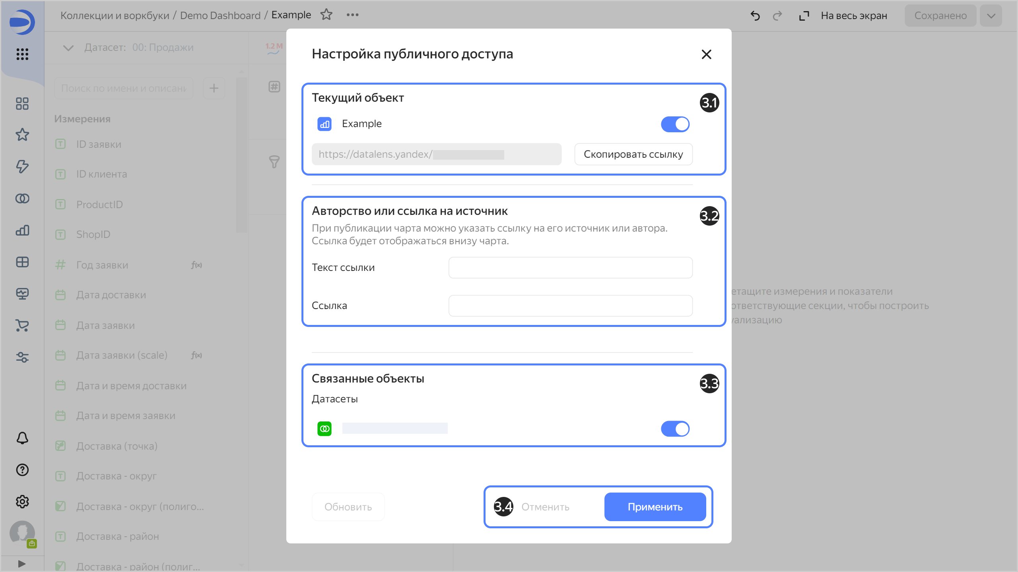Screen dimensions: 1018x572
Task: Click Скопировать ссылку button
Action: click(x=633, y=154)
